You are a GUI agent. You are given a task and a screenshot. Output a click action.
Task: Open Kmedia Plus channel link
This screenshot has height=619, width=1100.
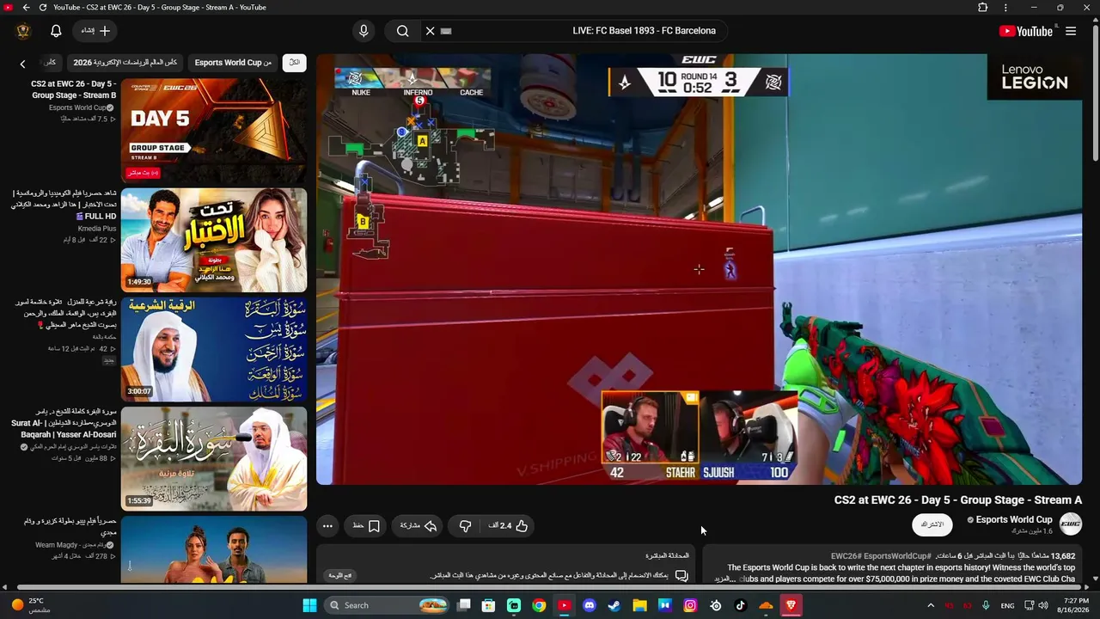97,229
